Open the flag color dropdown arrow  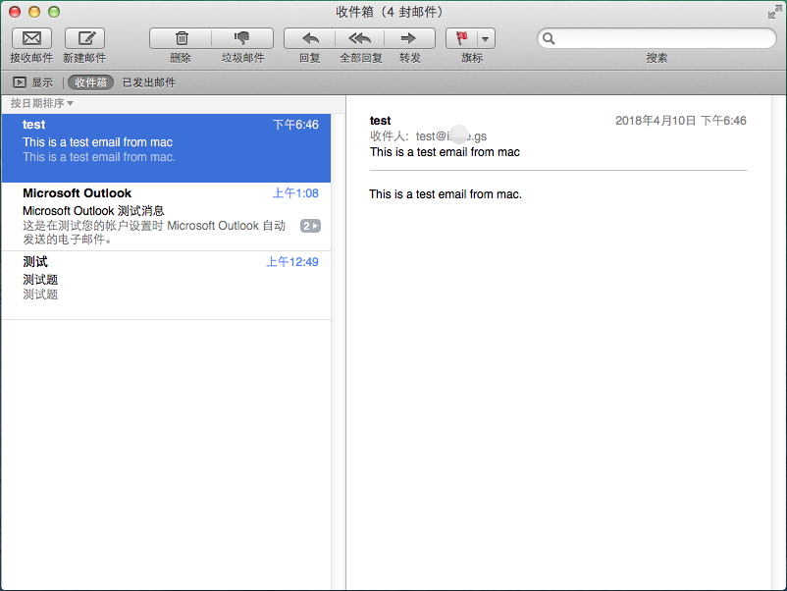[x=486, y=39]
